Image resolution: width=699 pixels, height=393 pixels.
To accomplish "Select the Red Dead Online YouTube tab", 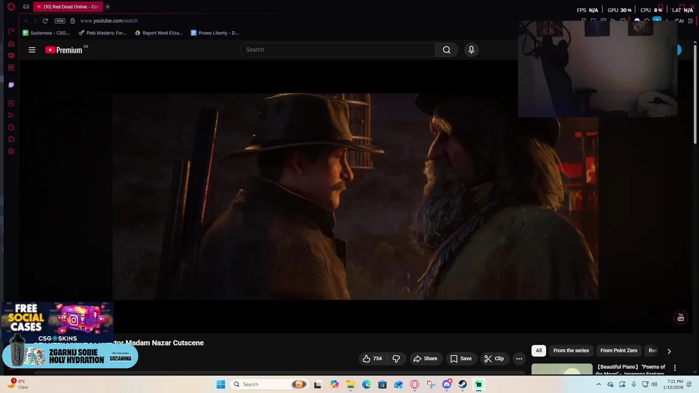I will [x=67, y=7].
